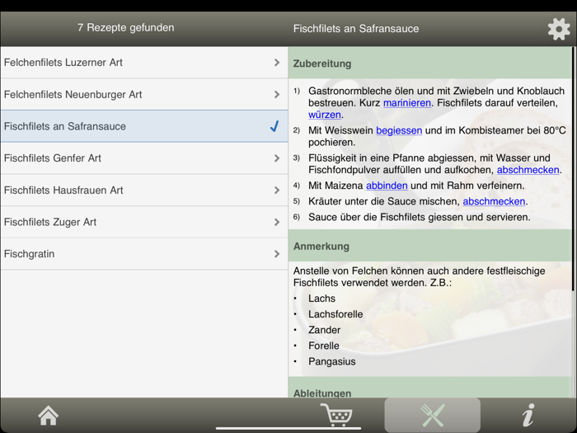The image size is (577, 433).
Task: Go to the home screen icon
Action: [x=48, y=416]
